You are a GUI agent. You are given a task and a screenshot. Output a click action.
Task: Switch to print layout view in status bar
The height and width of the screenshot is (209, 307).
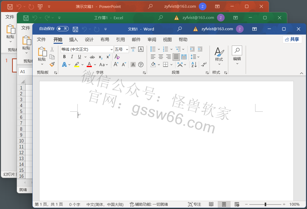[x=224, y=204]
